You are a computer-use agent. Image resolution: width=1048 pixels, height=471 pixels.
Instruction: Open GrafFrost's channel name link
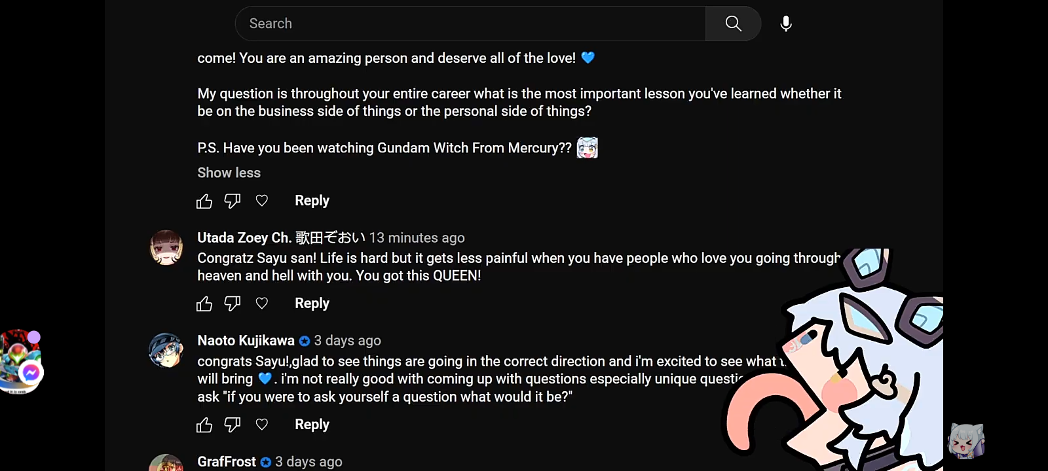click(227, 462)
